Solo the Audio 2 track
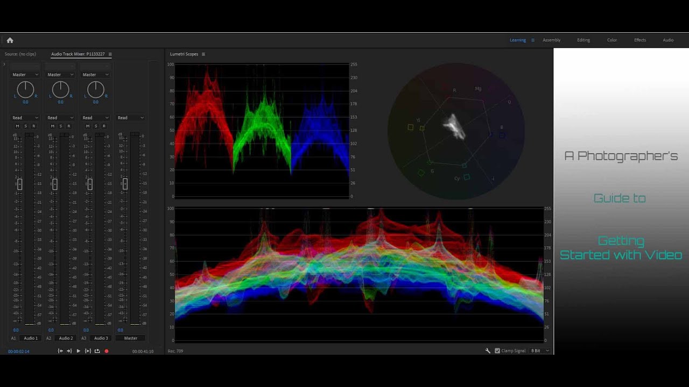The width and height of the screenshot is (689, 387). [60, 126]
